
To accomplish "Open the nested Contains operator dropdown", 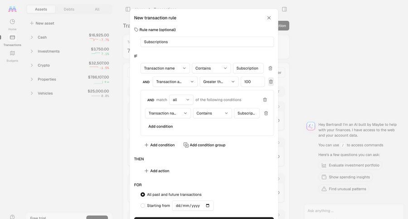I will click(212, 113).
